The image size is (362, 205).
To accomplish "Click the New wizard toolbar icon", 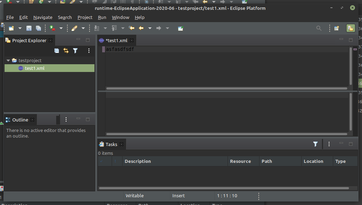I will tap(11, 28).
